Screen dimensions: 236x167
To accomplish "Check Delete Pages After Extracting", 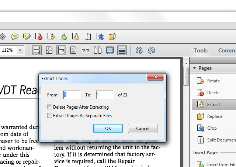I will pos(49,107).
